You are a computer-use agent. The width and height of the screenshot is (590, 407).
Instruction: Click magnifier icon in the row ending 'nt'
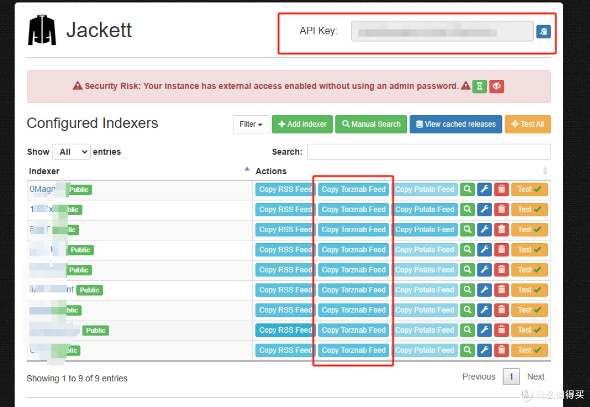(x=467, y=290)
